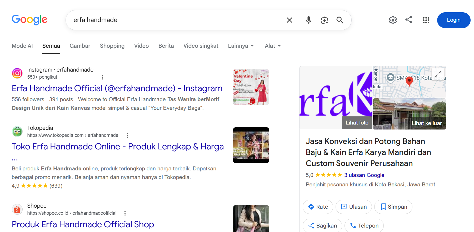Screen dimensions: 474x232
Task: Open more options for Tokopedia result
Action: [x=127, y=135]
